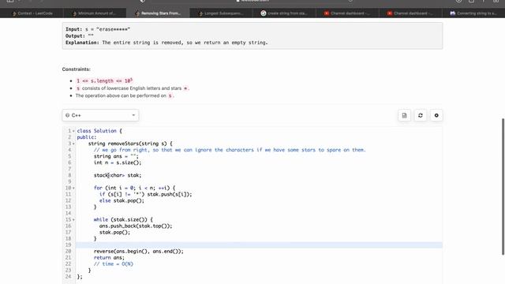Open the first Channel dashboard tab
This screenshot has width=505, height=284.
coord(347,13)
